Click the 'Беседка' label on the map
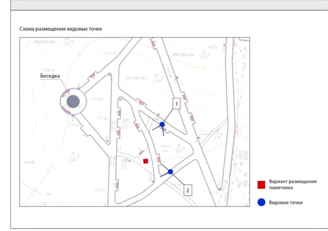 click(50, 76)
